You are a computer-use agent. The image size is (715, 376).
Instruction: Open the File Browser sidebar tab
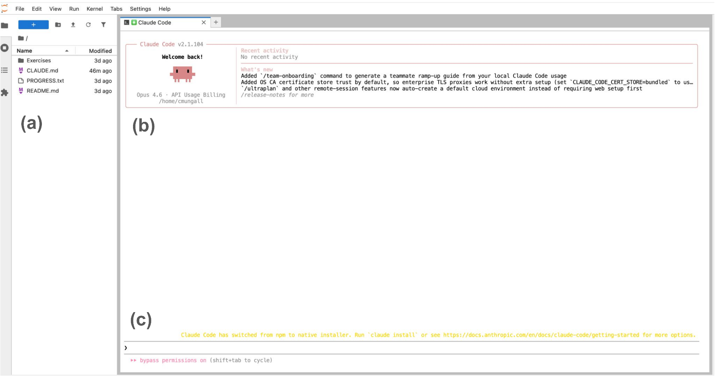coord(5,25)
